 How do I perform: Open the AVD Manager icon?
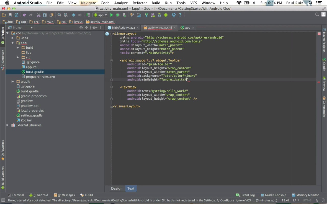(153, 15)
